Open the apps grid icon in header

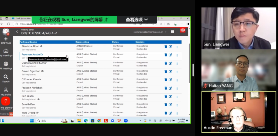point(172,32)
